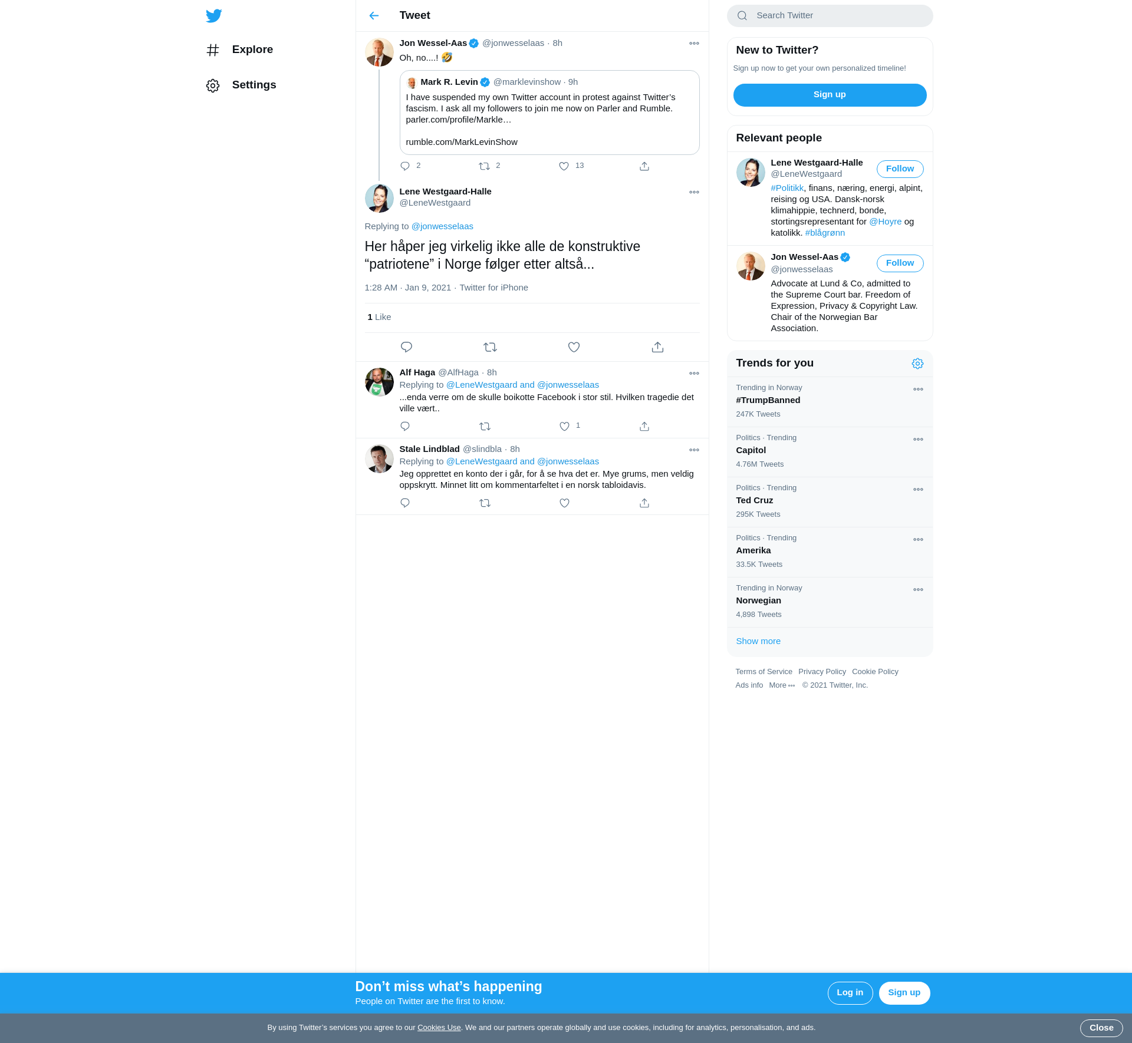Share Jon Wessel-Aas's tweet
1132x1043 pixels.
coord(644,166)
